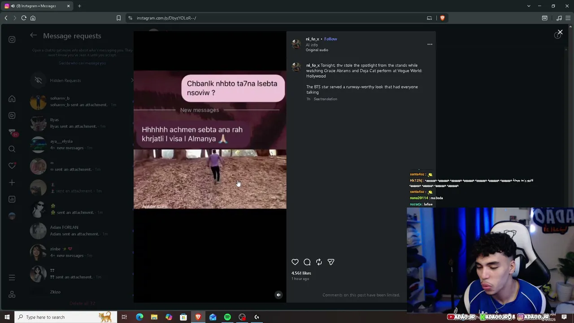Close the post viewer with the X
This screenshot has height=323, width=574.
click(560, 32)
